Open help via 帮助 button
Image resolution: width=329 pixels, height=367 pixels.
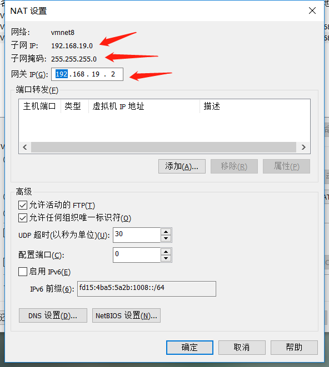pyautogui.click(x=295, y=348)
